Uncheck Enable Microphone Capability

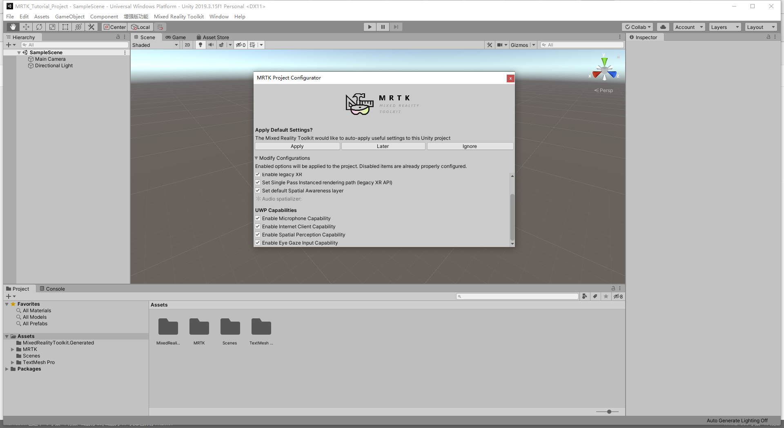(x=258, y=218)
